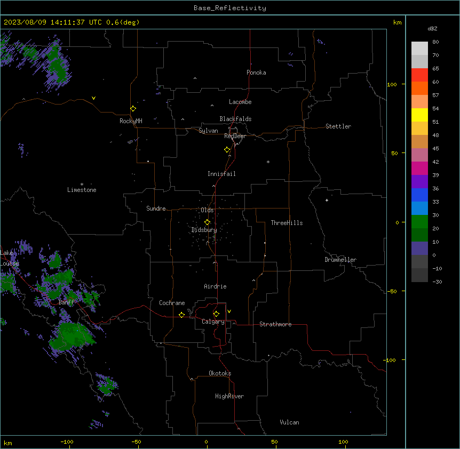This screenshot has height=449, width=460.
Task: Click the large green echo south of Banff
Action: point(72,337)
